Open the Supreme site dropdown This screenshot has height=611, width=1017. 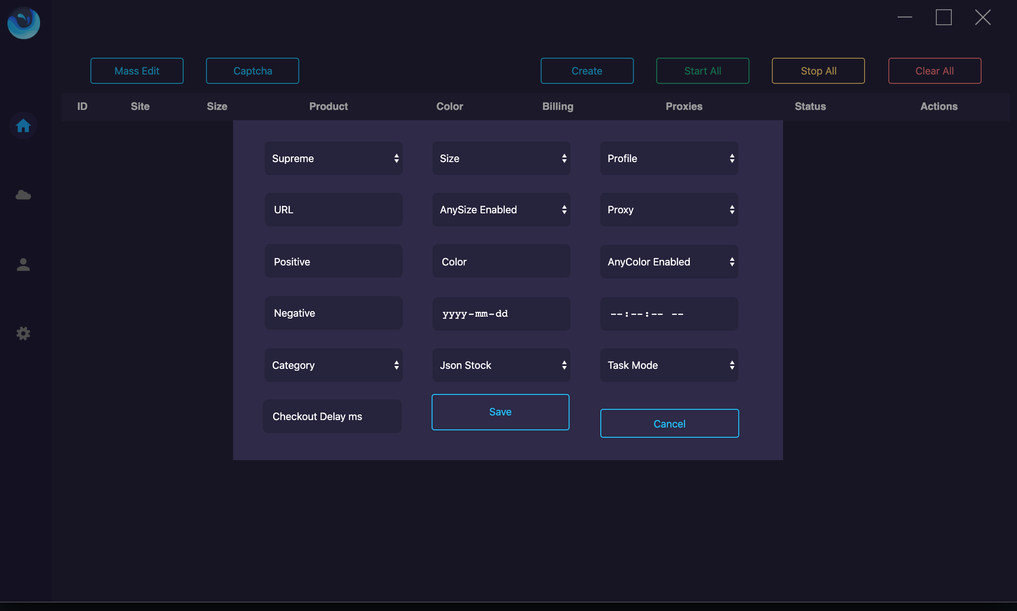click(333, 158)
